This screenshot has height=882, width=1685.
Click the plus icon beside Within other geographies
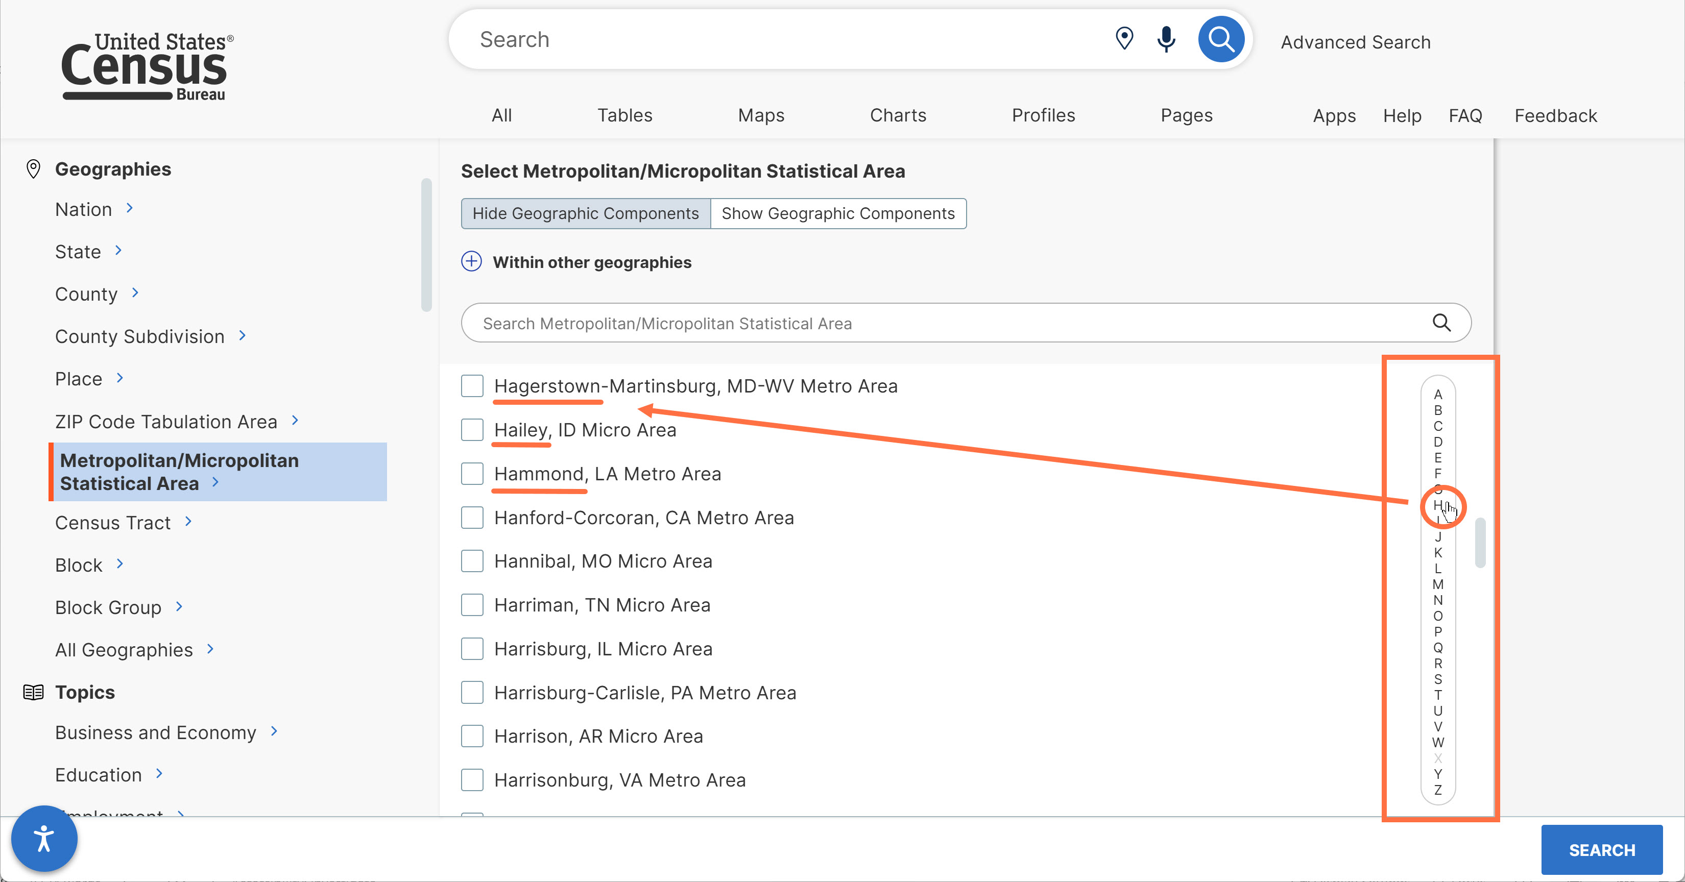pos(471,261)
